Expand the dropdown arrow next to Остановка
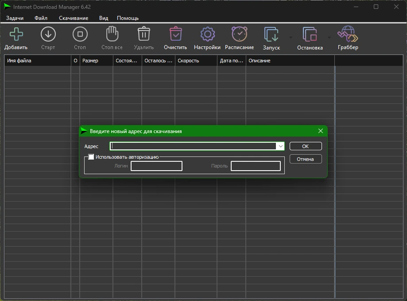The image size is (407, 301). tap(329, 37)
